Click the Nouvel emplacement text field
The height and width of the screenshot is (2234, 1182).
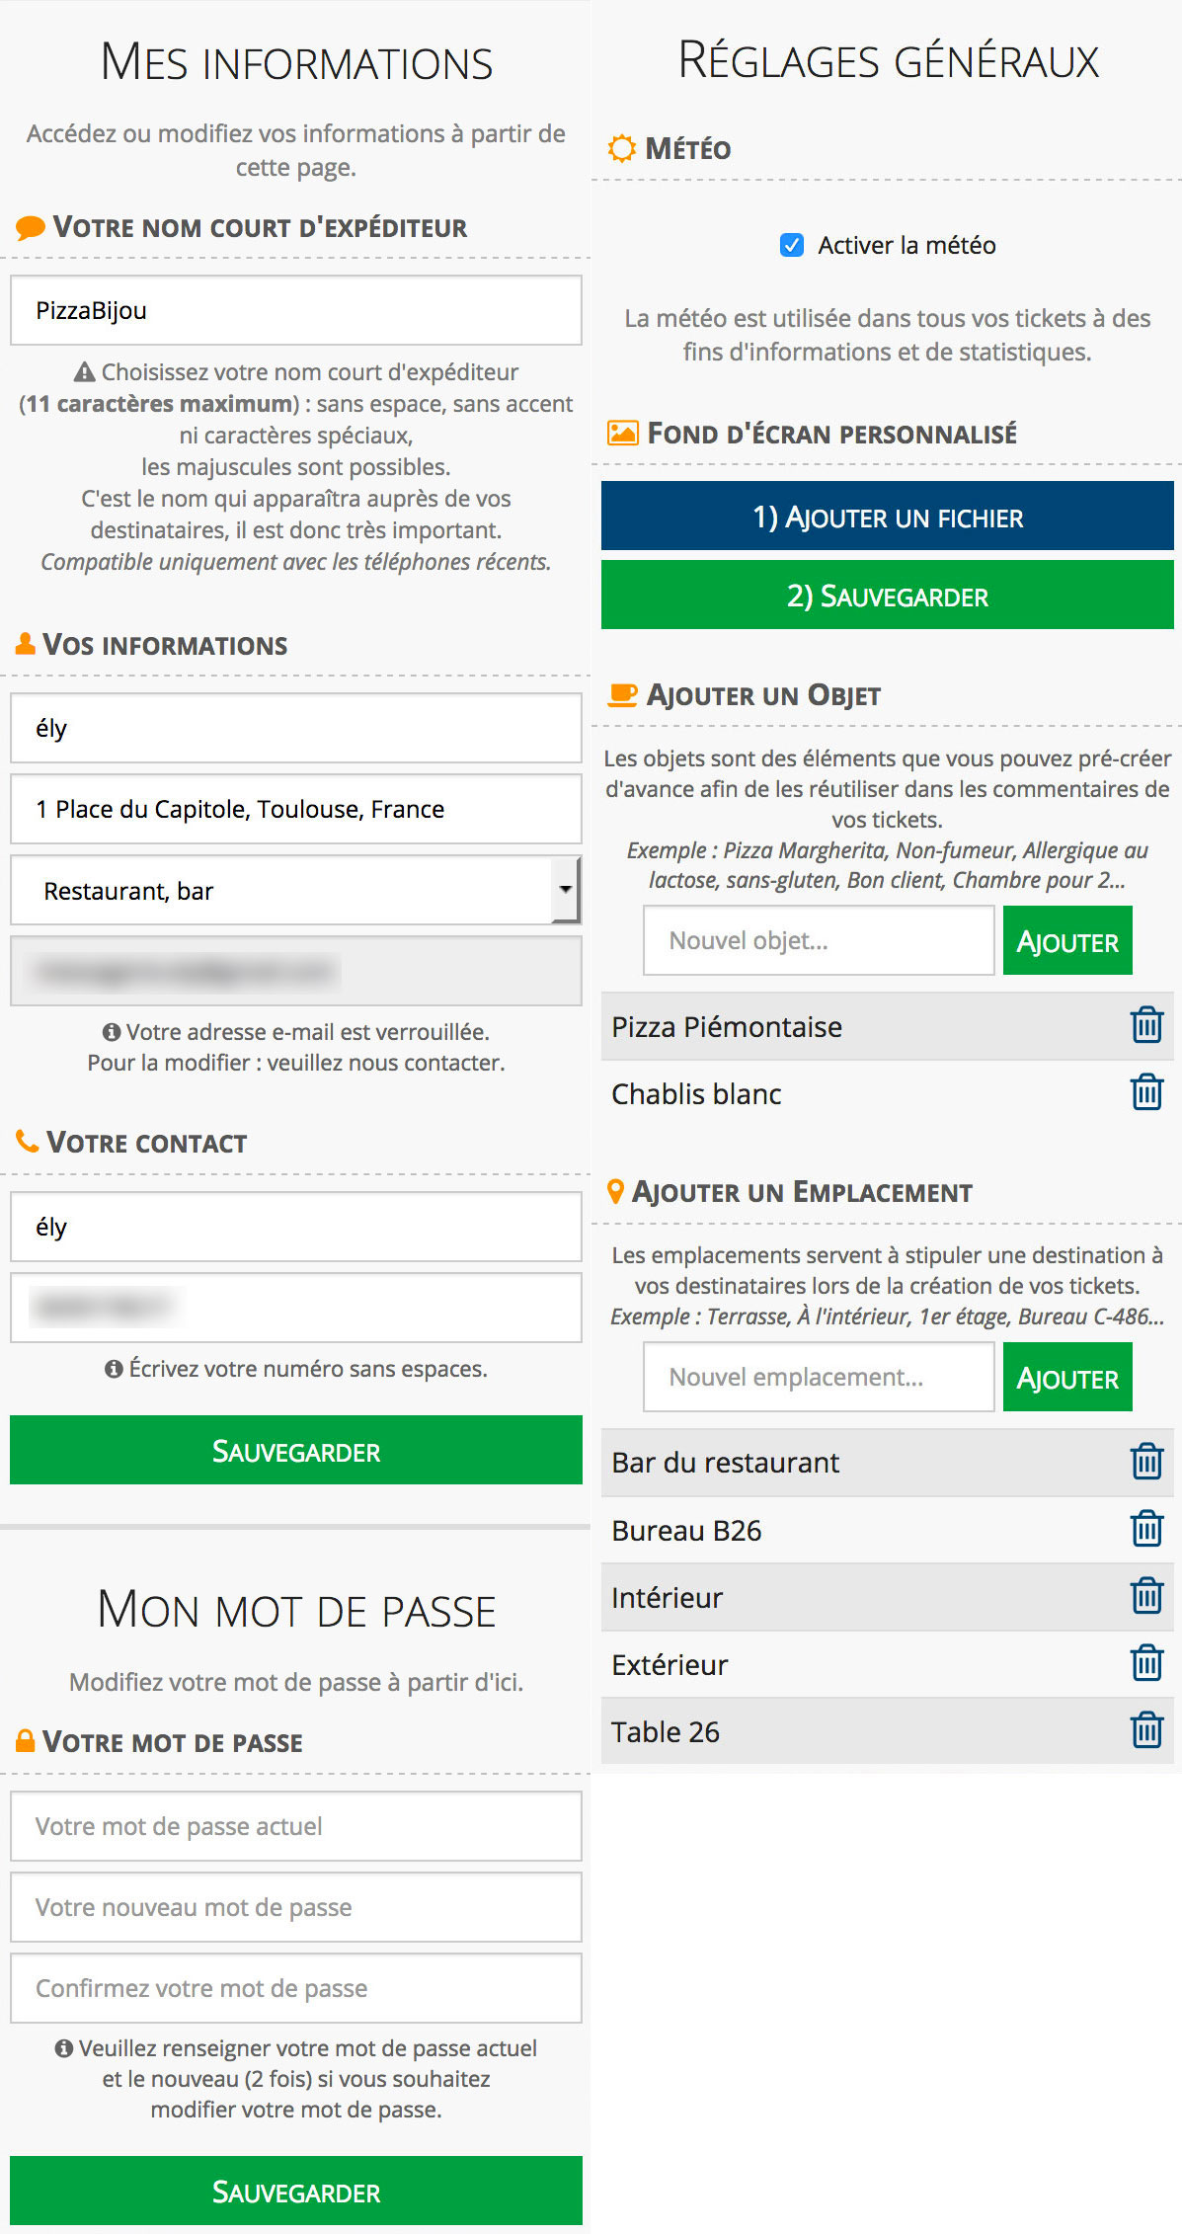click(818, 1378)
